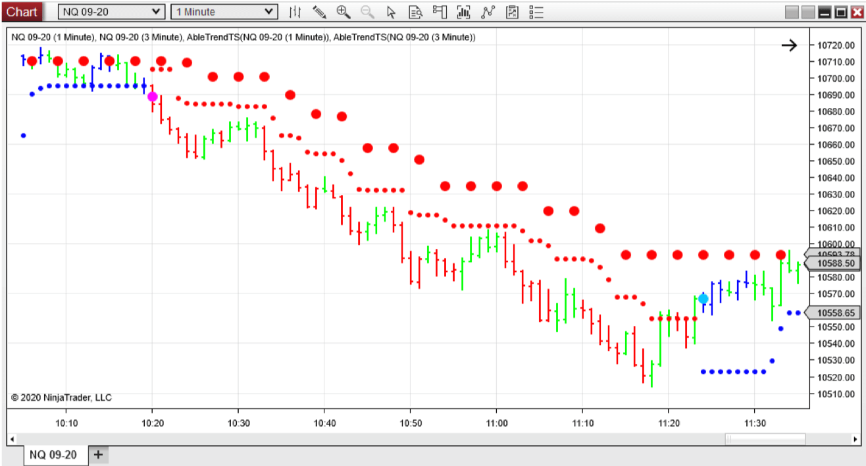Viewport: 866px width, 466px height.
Task: Add a new tab with plus button
Action: point(98,455)
